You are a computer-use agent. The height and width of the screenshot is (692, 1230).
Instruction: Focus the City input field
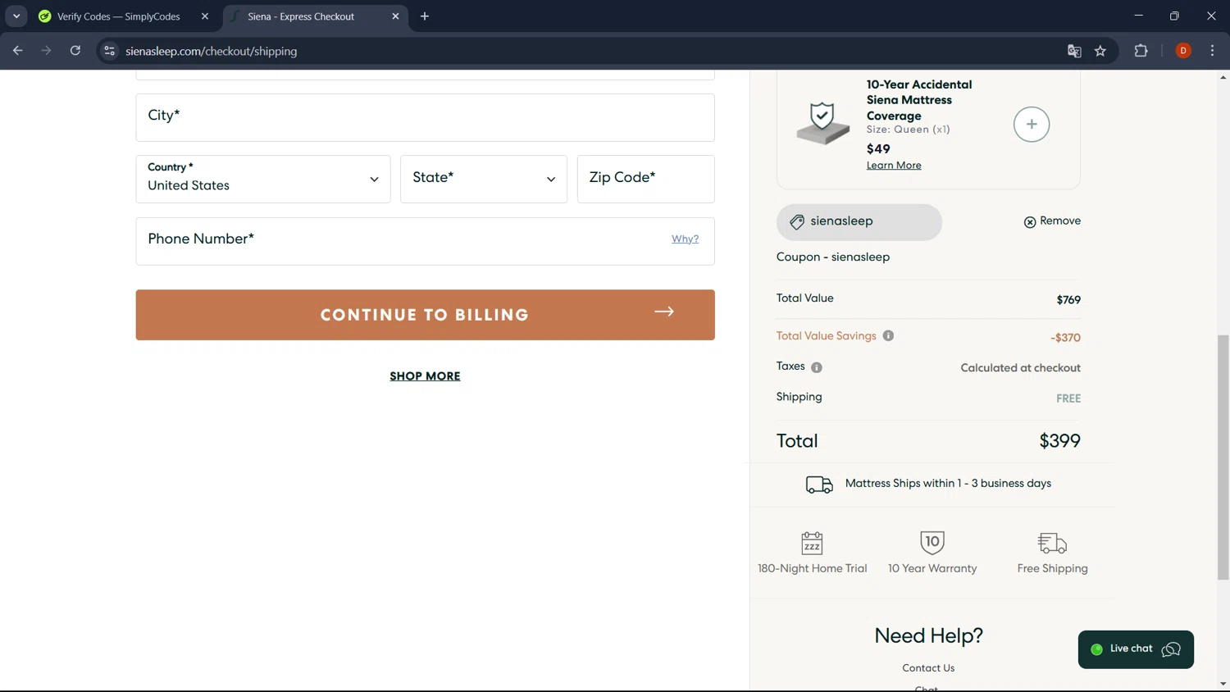click(x=425, y=117)
